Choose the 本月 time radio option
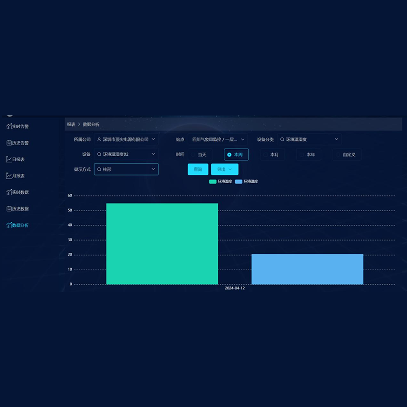This screenshot has width=407, height=407. point(274,155)
